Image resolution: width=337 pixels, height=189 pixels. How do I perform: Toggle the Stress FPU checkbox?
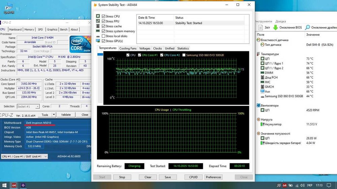pyautogui.click(x=103, y=21)
